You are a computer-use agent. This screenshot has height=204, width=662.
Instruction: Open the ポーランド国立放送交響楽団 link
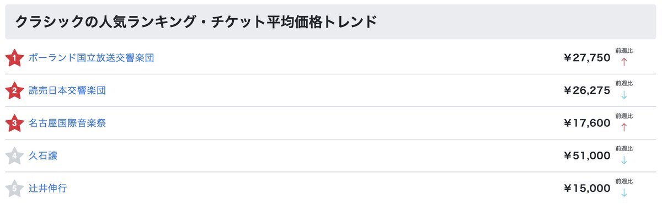point(91,58)
